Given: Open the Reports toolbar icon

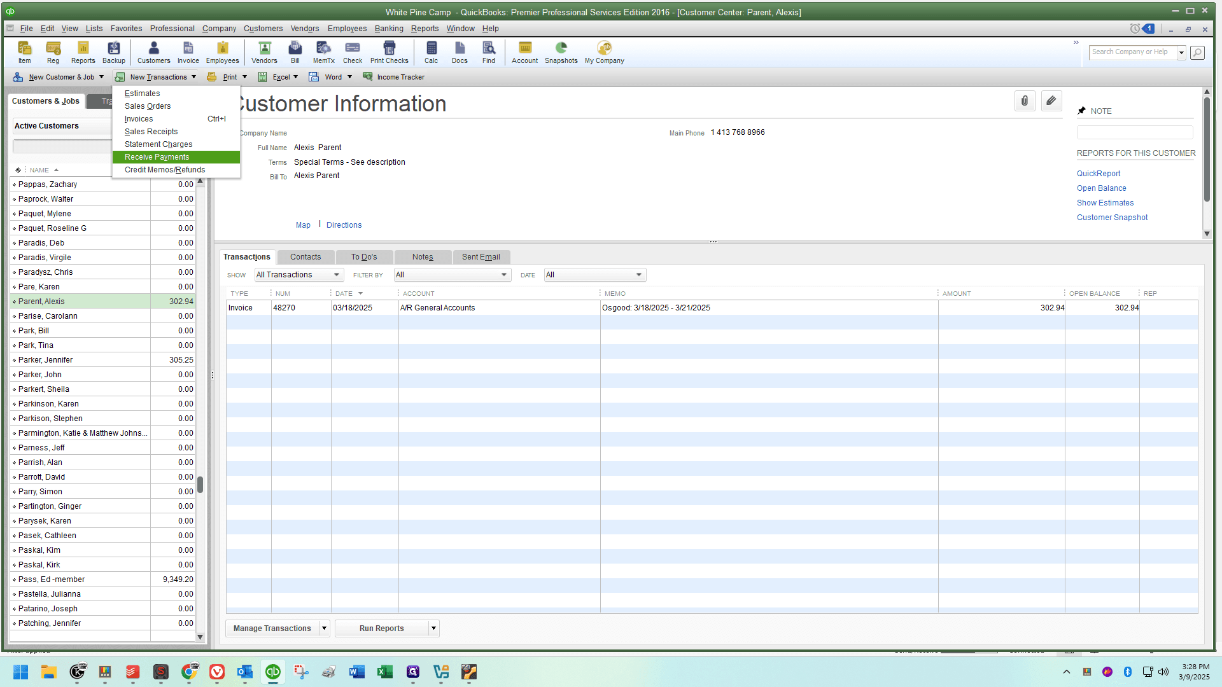Looking at the screenshot, I should tap(83, 52).
